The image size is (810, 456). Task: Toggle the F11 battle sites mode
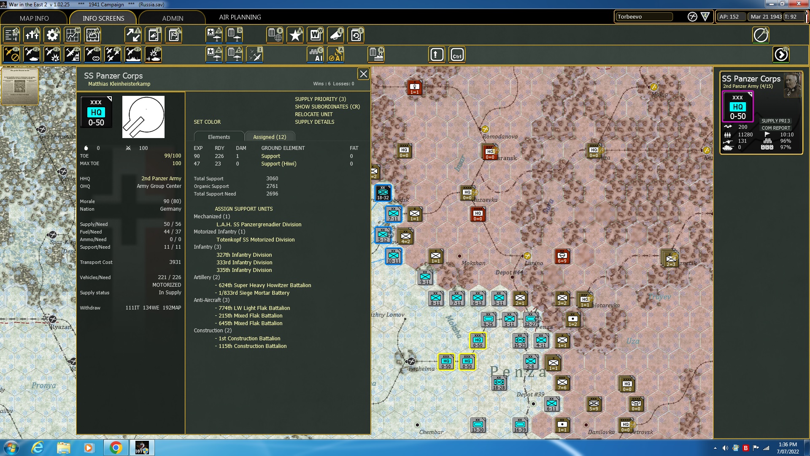pos(153,55)
